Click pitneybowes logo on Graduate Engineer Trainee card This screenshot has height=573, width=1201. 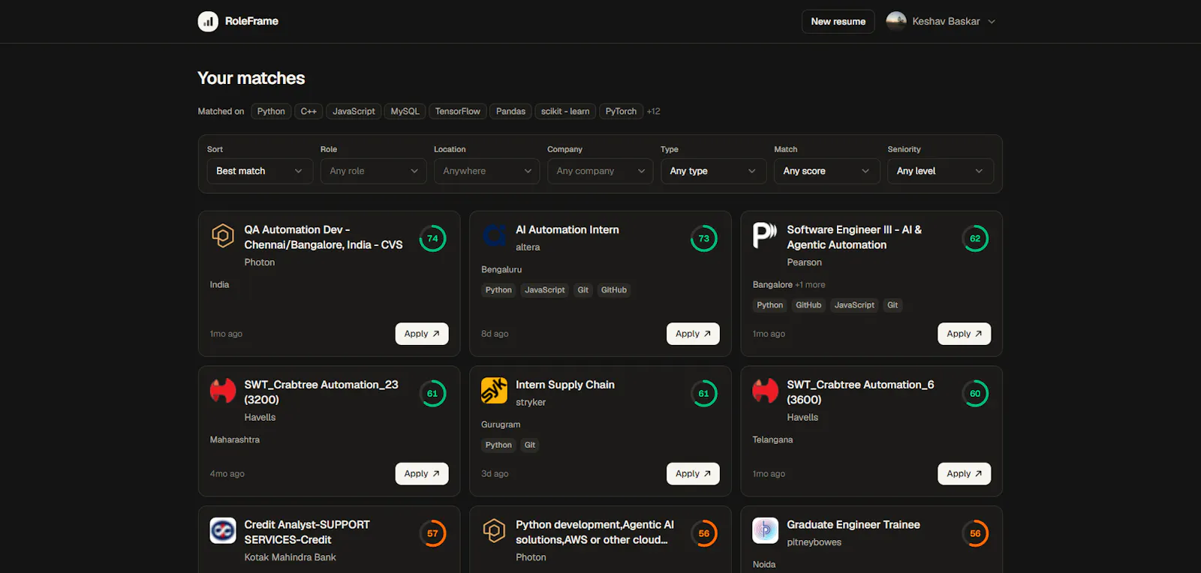tap(765, 531)
